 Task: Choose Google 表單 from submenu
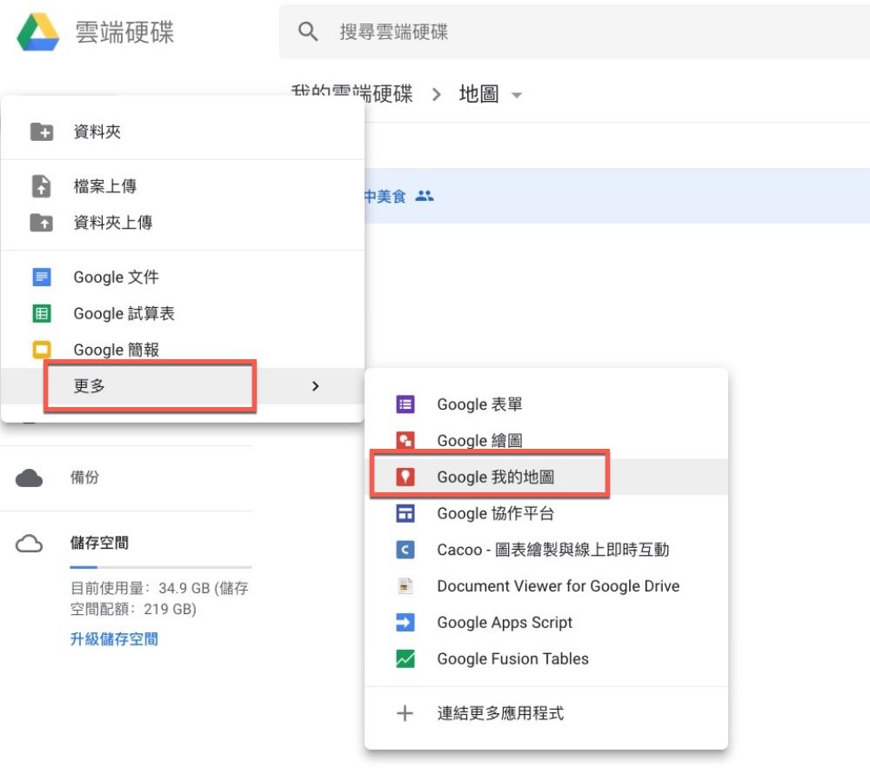tap(546, 404)
